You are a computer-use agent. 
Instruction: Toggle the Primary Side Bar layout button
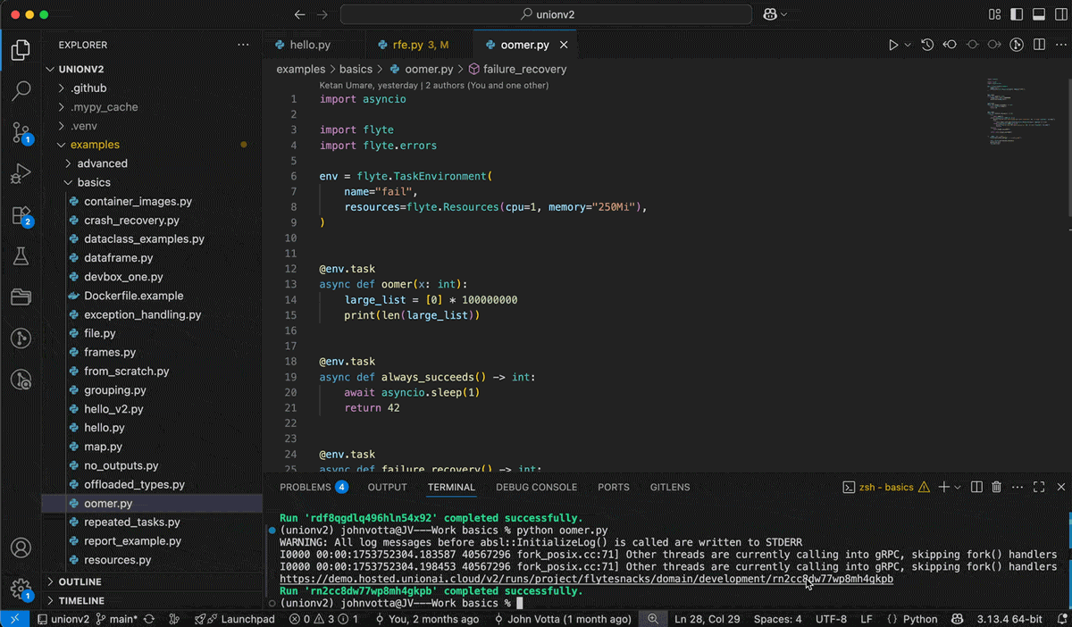click(x=1017, y=14)
